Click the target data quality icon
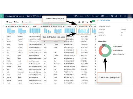Viewport: 133px width, 99px height. click(x=83, y=22)
